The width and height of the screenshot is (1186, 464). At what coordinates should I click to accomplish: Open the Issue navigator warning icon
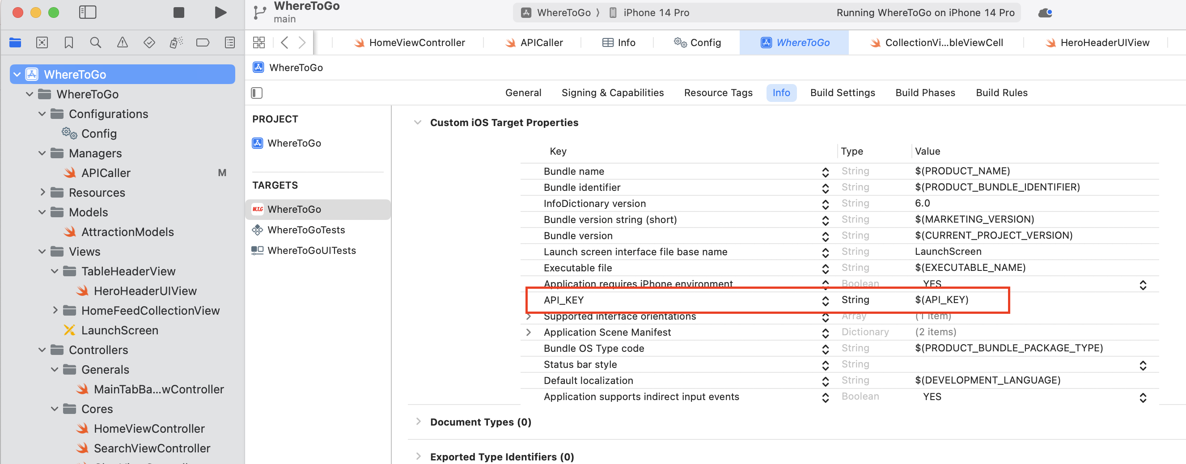(x=122, y=43)
